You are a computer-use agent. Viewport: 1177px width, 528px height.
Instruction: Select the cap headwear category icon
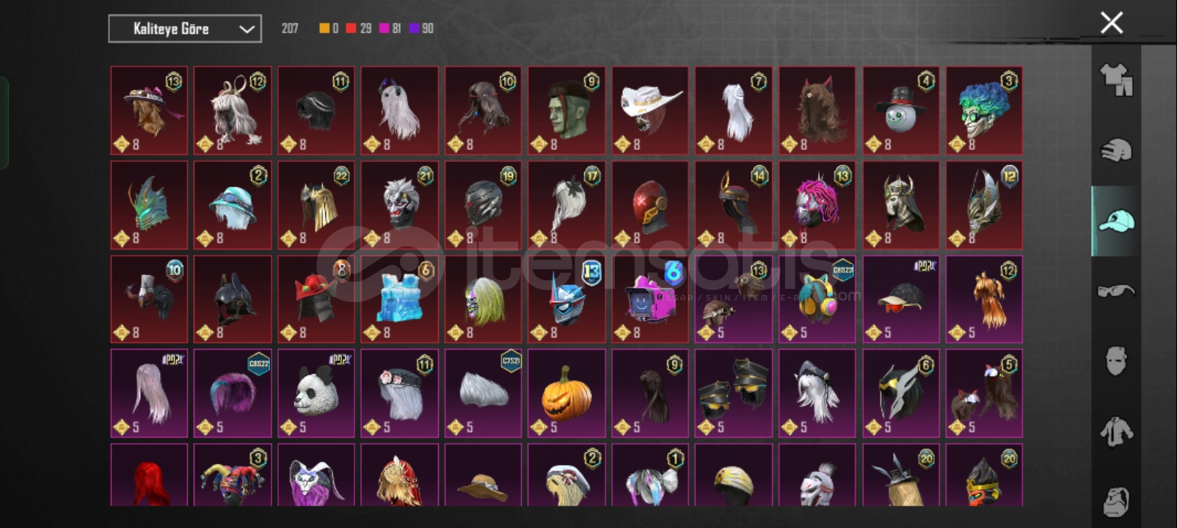1116,221
